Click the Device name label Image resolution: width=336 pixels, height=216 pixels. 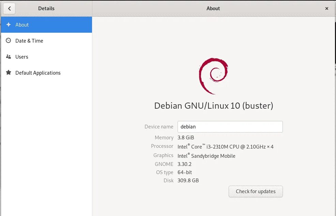[159, 127]
